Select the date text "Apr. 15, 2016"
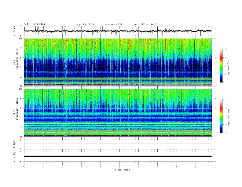 click(x=85, y=24)
